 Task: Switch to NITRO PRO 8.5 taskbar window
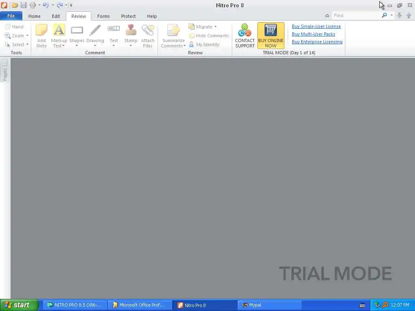[75, 305]
